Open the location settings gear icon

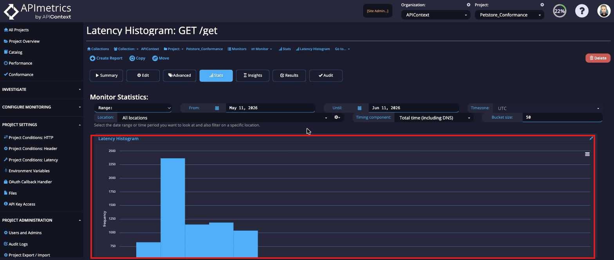(x=337, y=117)
